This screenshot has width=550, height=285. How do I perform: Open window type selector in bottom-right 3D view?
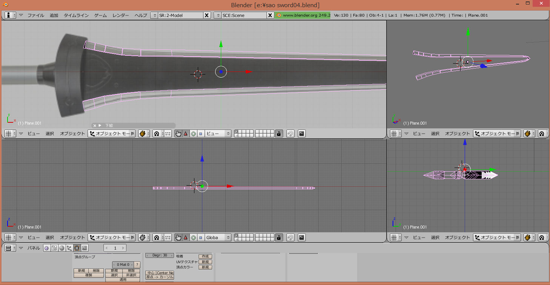396,238
